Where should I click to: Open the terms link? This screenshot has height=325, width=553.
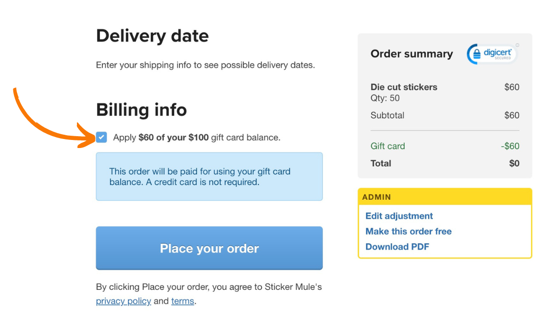coord(182,301)
